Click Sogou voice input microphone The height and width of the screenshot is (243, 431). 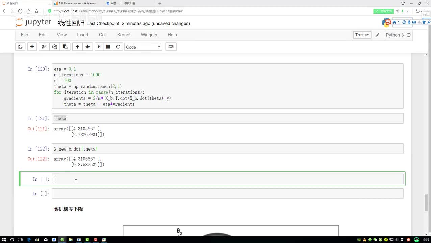point(409,22)
